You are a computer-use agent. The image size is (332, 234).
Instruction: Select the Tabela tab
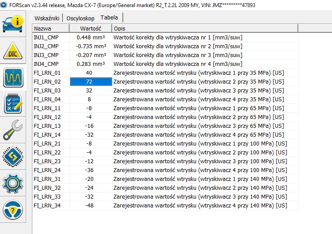point(109,18)
